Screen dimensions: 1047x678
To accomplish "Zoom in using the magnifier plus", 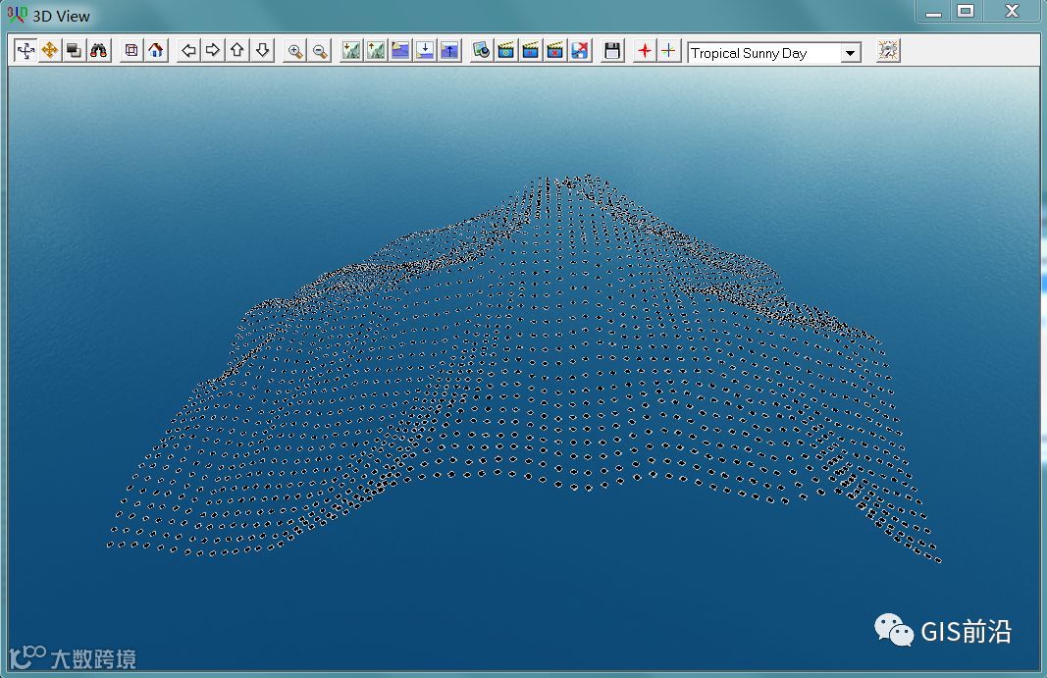I will click(294, 51).
